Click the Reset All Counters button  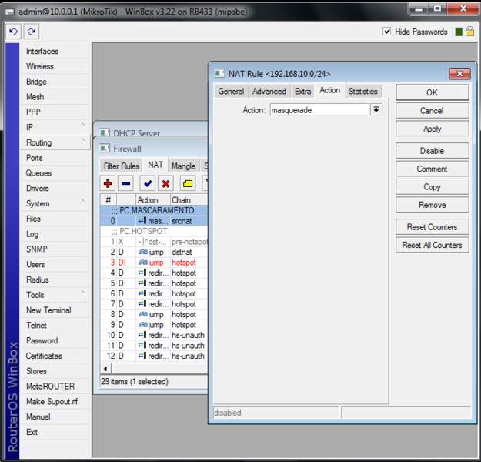[x=432, y=245]
